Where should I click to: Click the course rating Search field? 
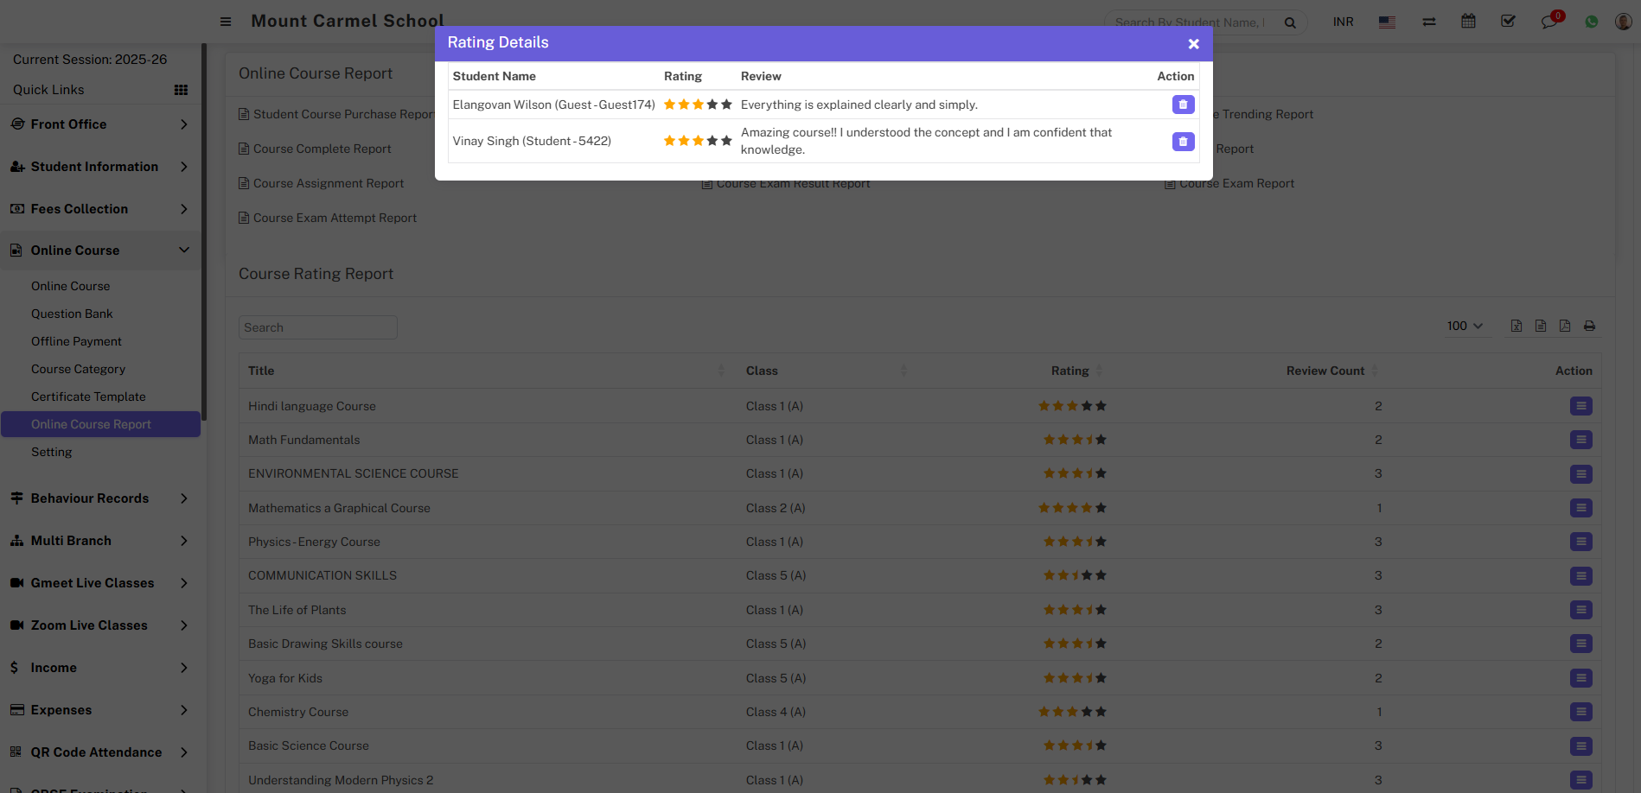pos(317,327)
